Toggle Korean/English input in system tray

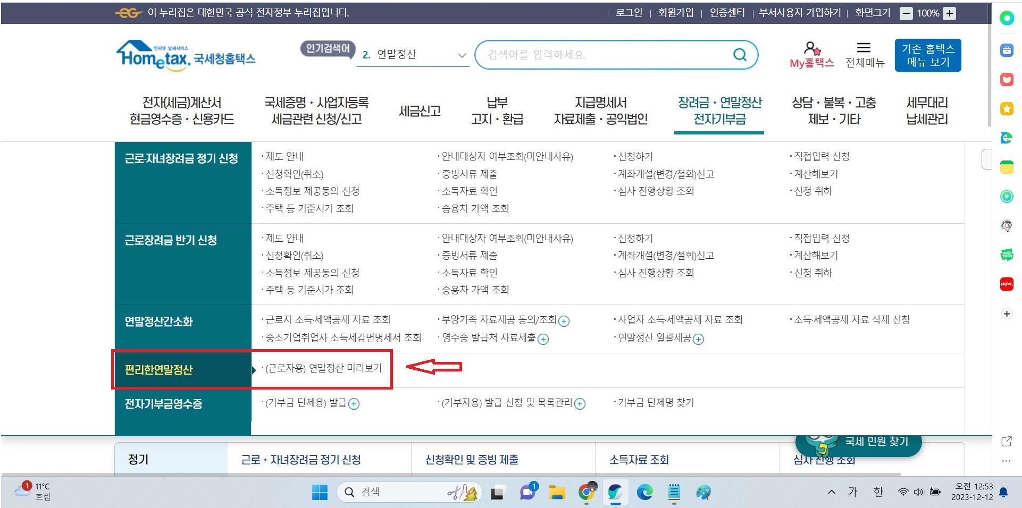(878, 493)
